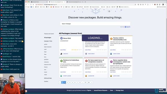Click the boolean popular tag
The image size is (167, 94).
46,81
